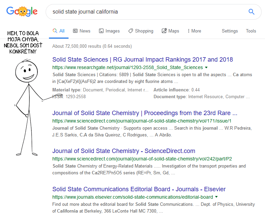The width and height of the screenshot is (265, 219).
Task: Click the sciencedirect.com vol/242 green URL
Action: point(142,159)
